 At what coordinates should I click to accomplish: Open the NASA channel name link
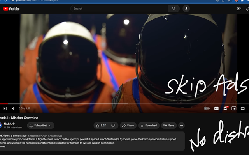[x=8, y=124]
